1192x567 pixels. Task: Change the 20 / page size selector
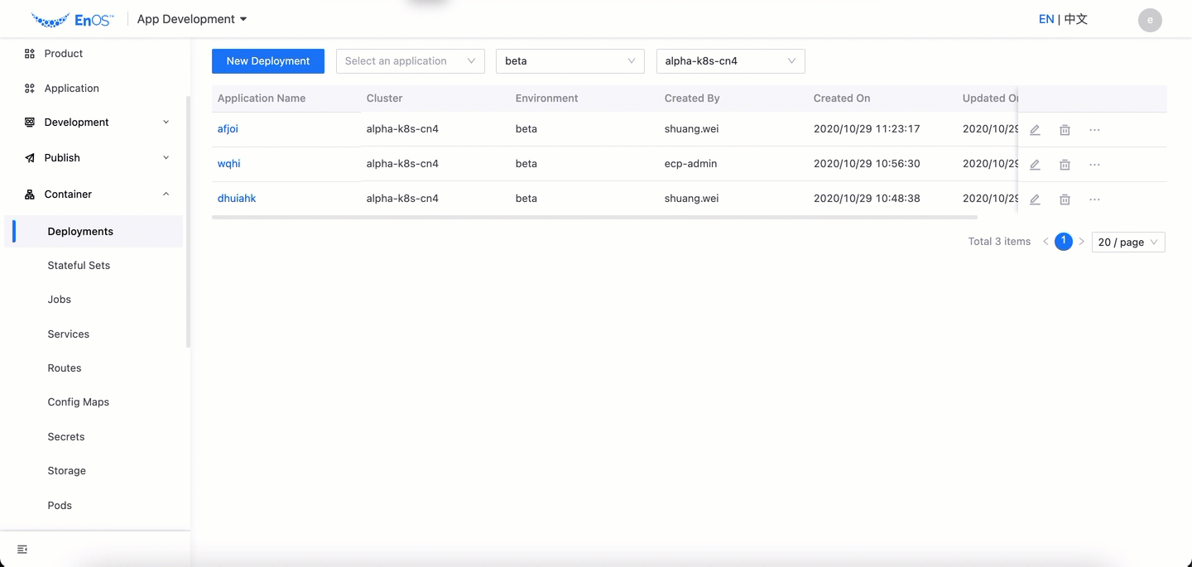[1128, 242]
